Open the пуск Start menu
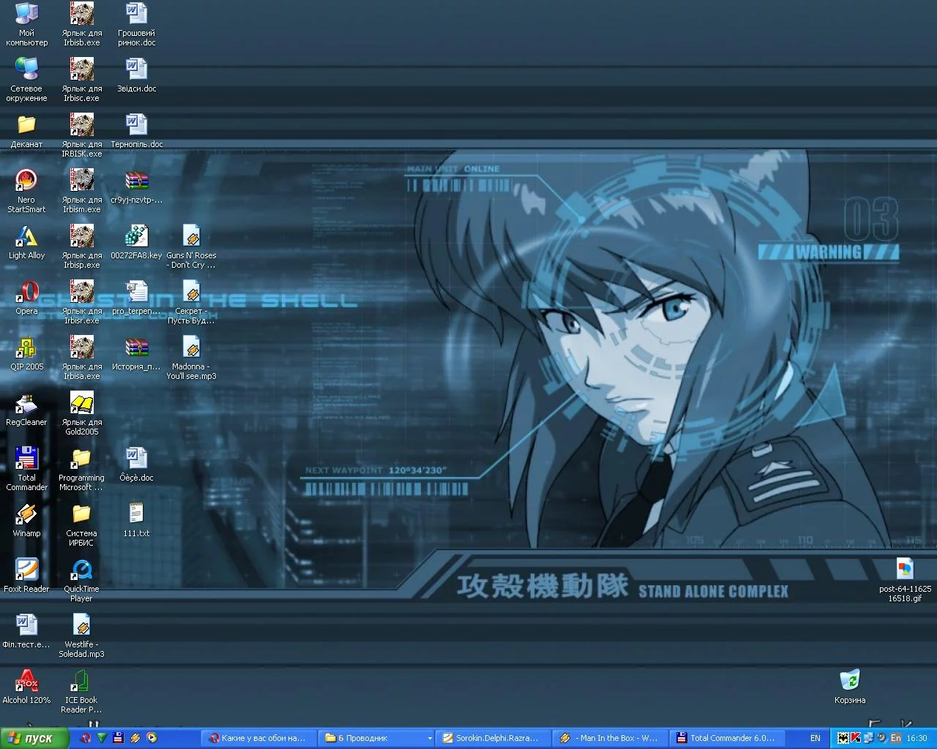The height and width of the screenshot is (749, 937). point(34,738)
